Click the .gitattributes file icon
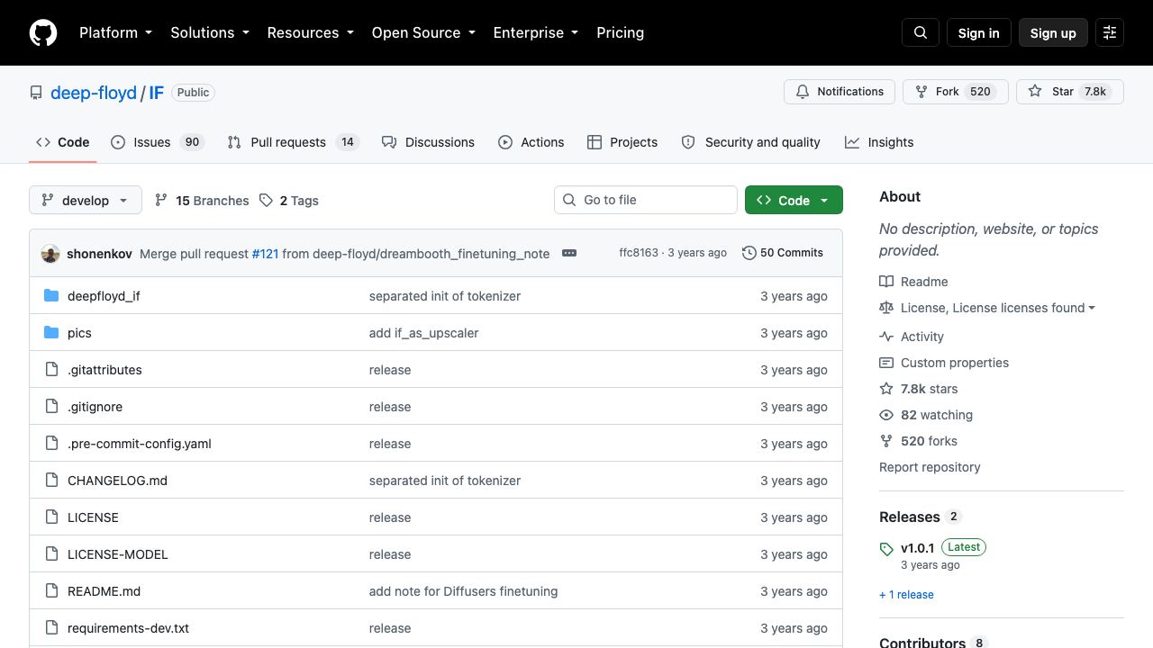1153x648 pixels. pos(51,370)
